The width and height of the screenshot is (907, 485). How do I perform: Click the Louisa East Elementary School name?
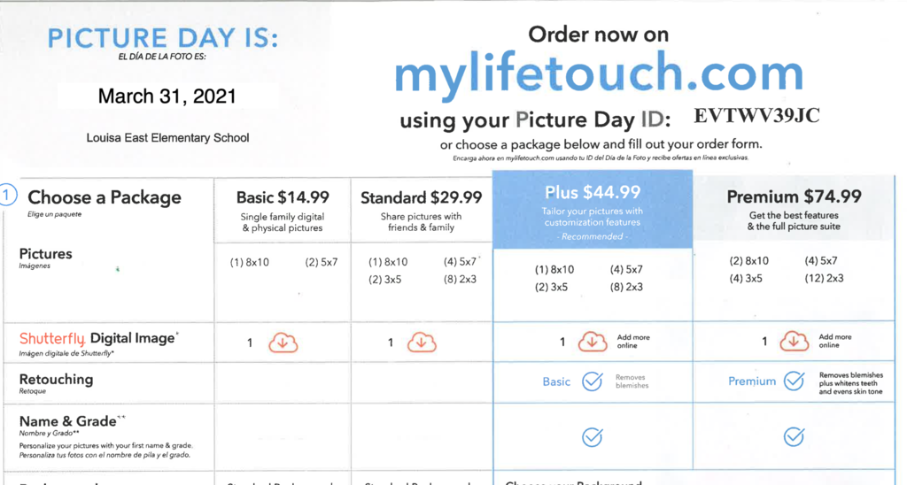(167, 138)
